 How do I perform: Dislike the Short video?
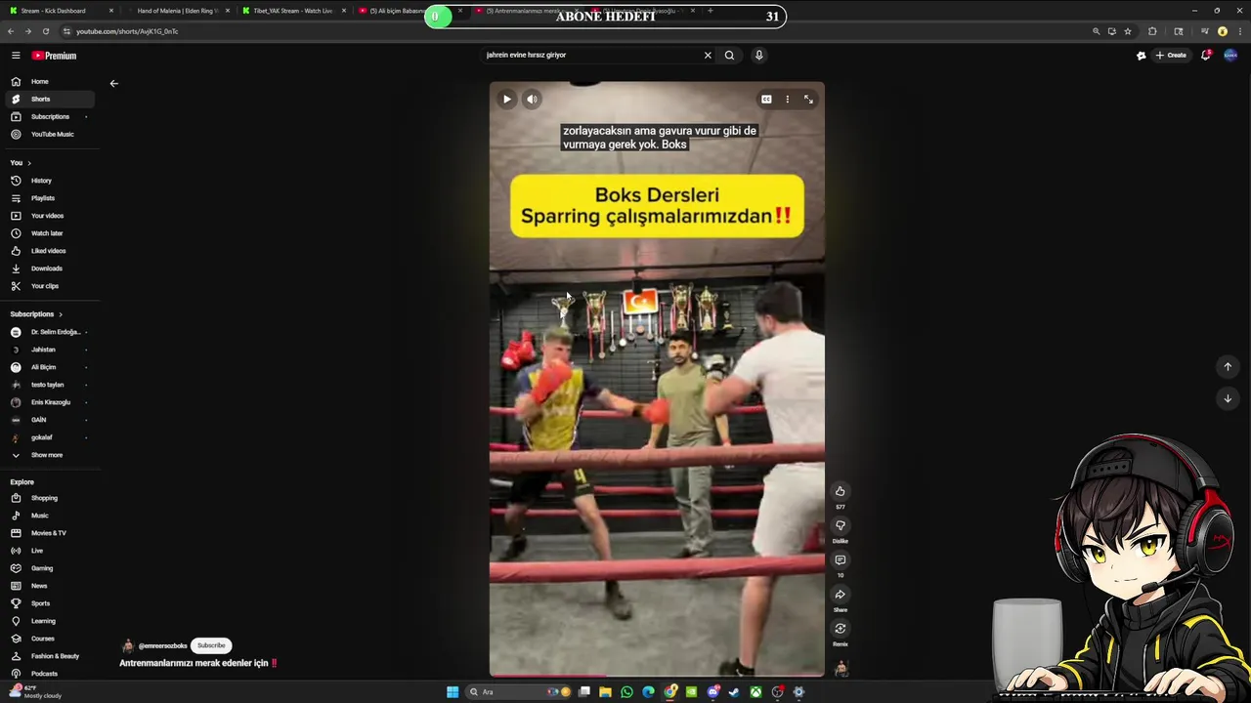tap(840, 525)
